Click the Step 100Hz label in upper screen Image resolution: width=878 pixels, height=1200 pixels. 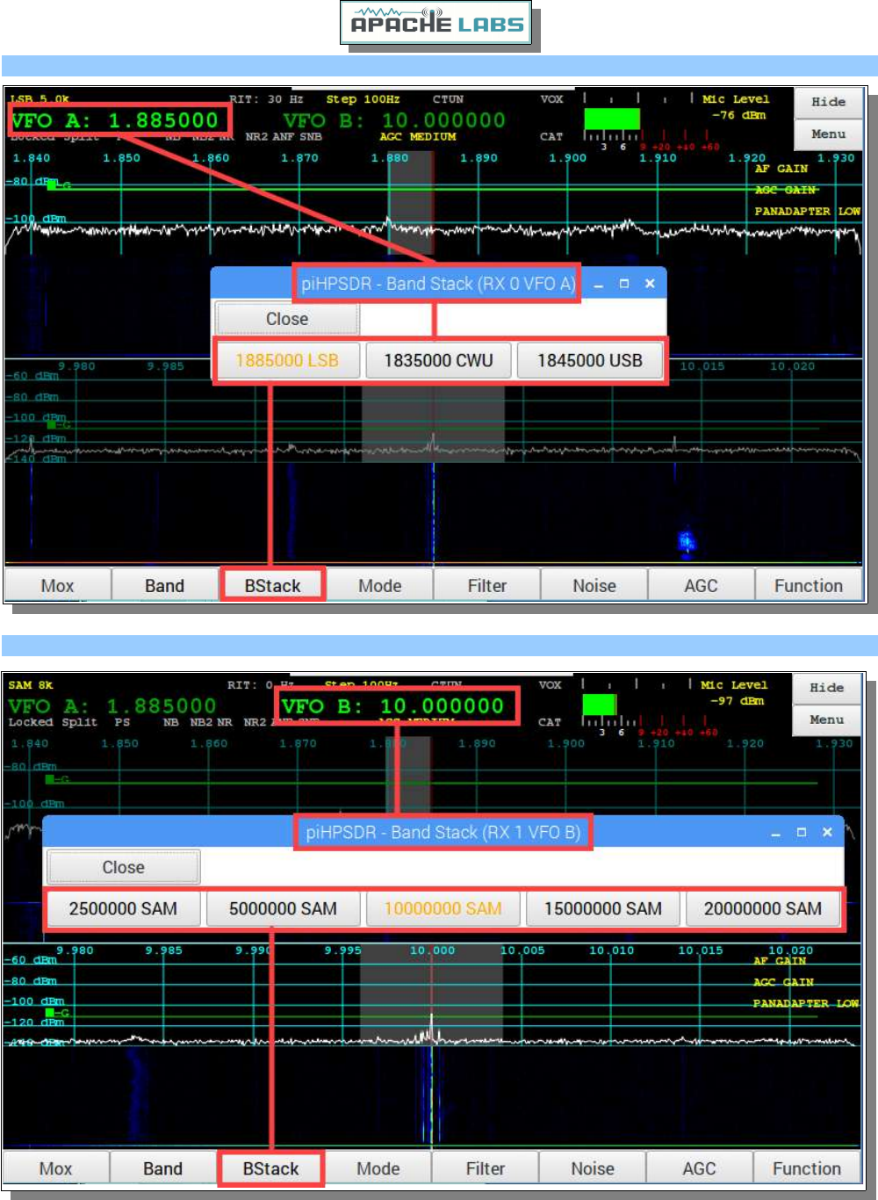(363, 99)
